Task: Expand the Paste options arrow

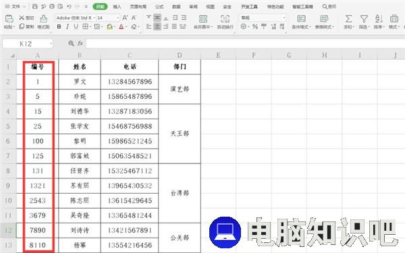Action: click(x=14, y=27)
